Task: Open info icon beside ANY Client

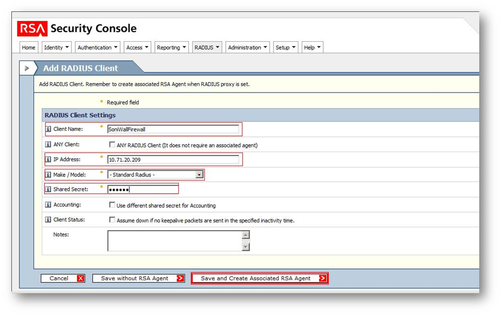Action: pyautogui.click(x=48, y=144)
